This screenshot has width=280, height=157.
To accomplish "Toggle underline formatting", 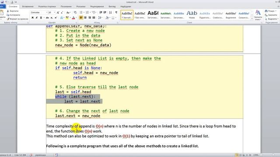I will [41, 17].
